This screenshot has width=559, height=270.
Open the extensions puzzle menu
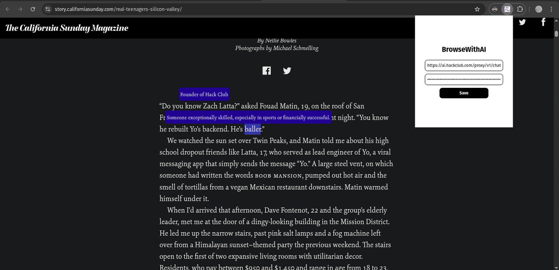click(520, 9)
